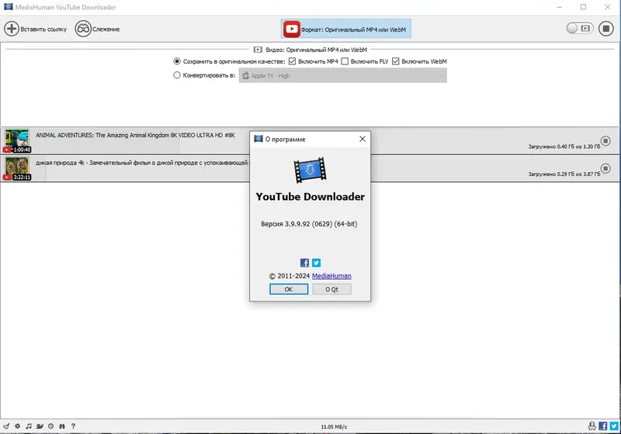Click the 11.05 МБ/с speed indicator
Screen dimensions: 621x434
pyautogui.click(x=334, y=427)
